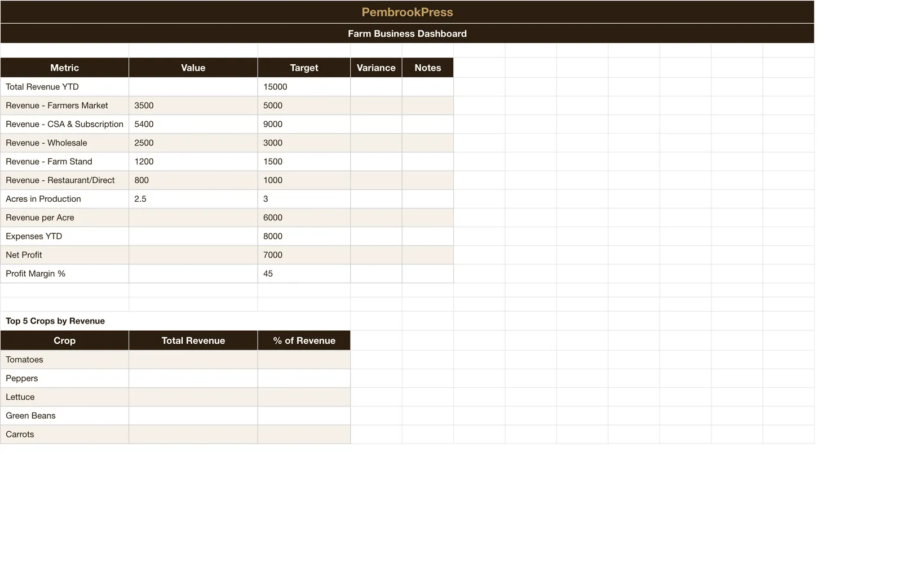
Task: Click the 15000 target cell
Action: 304,87
